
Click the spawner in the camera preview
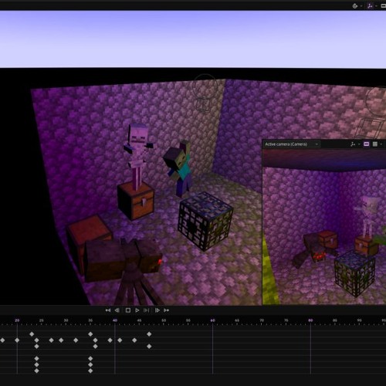pyautogui.click(x=354, y=274)
